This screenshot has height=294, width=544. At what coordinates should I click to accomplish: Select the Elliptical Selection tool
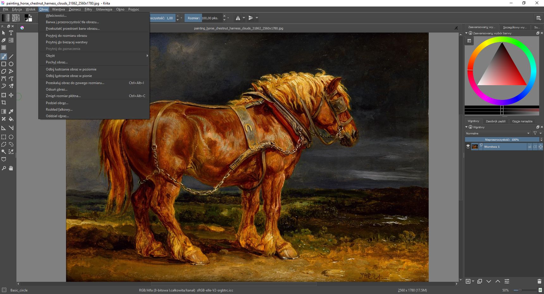click(x=11, y=137)
